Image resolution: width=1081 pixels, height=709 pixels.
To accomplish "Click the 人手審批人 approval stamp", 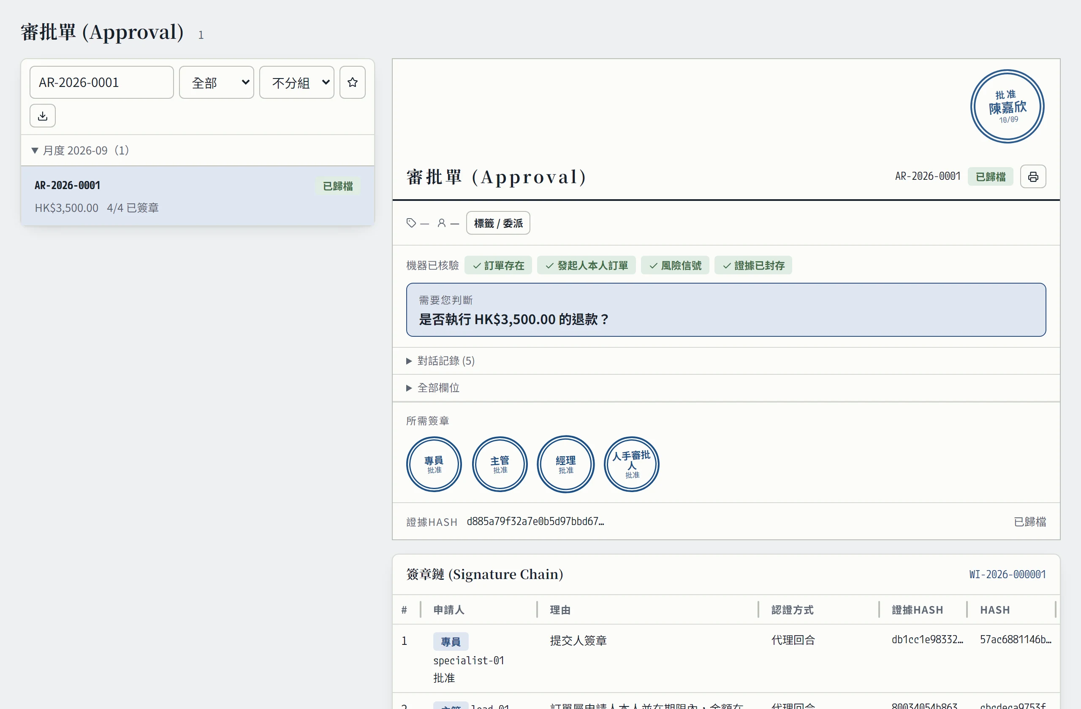I will click(631, 464).
